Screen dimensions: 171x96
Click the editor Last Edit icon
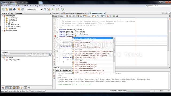point(67,16)
